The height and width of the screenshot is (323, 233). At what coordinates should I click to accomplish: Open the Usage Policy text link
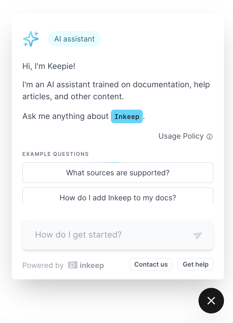point(181,136)
